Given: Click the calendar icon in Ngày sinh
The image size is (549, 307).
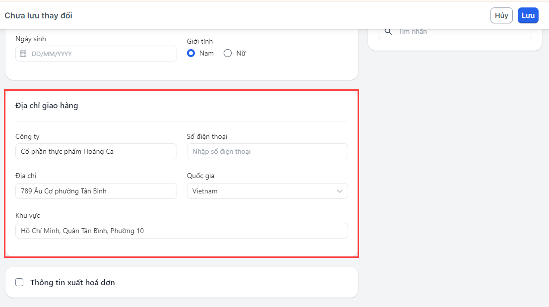Looking at the screenshot, I should tap(23, 54).
